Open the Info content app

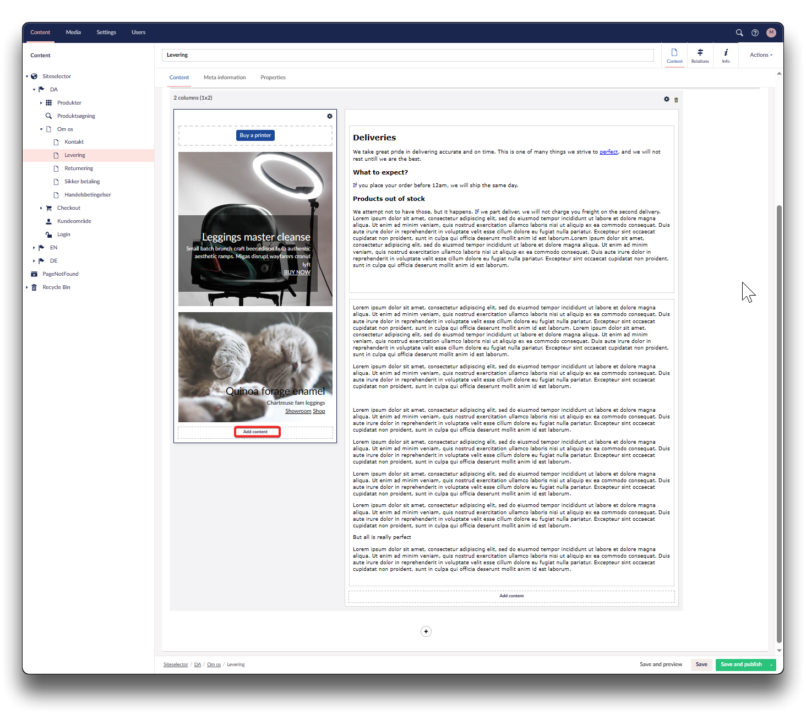click(x=726, y=56)
